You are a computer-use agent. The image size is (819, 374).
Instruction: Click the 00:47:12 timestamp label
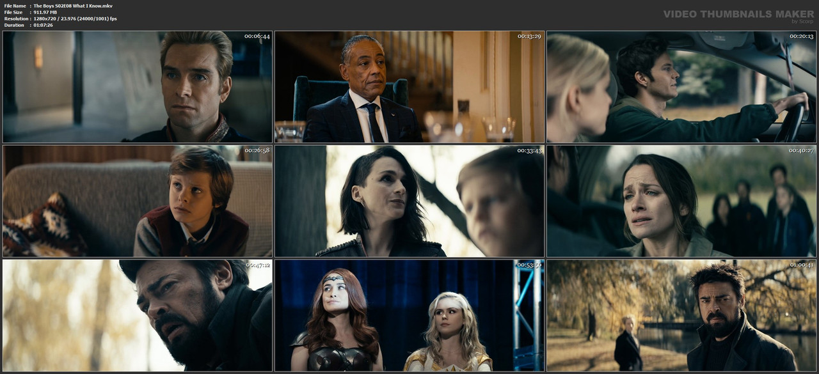pos(257,265)
